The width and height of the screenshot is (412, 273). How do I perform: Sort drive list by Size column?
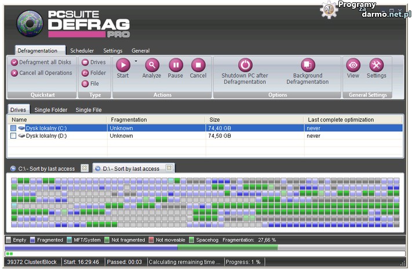255,120
